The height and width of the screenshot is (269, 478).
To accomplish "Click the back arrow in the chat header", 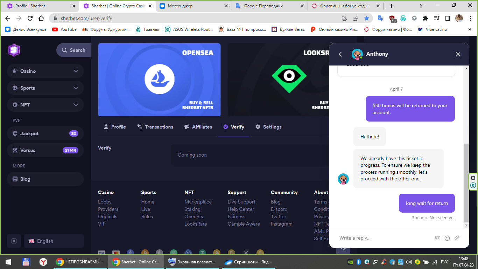I will point(340,54).
